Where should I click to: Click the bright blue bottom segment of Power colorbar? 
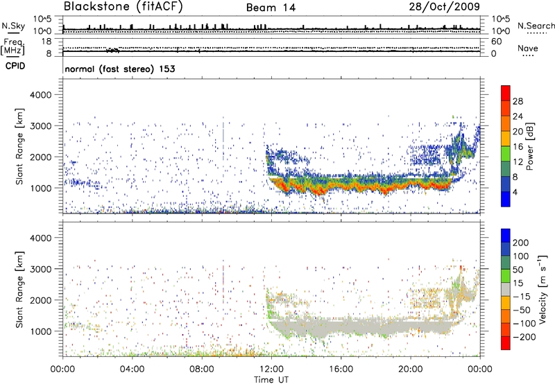tap(506, 199)
